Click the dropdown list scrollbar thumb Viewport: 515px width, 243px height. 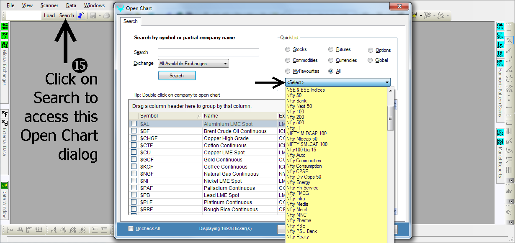coord(390,118)
